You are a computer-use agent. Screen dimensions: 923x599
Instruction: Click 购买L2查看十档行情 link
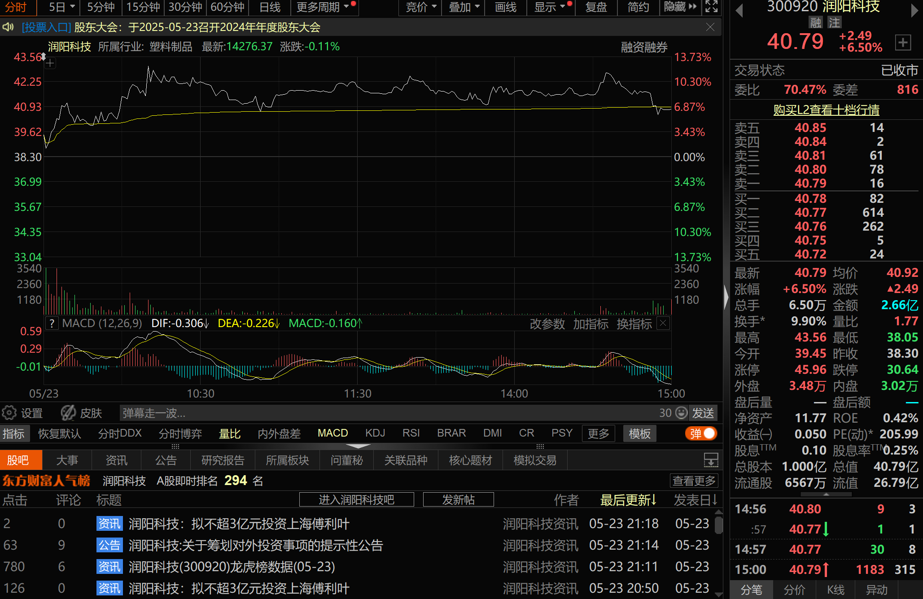click(x=826, y=110)
